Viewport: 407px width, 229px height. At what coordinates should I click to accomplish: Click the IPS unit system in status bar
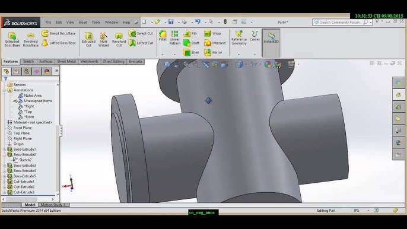(x=357, y=210)
